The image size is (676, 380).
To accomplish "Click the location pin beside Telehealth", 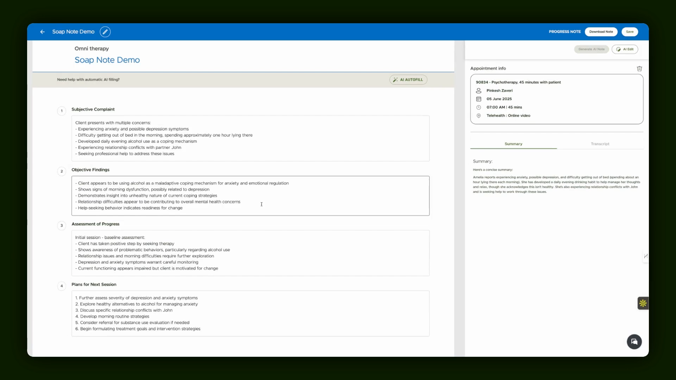I will tap(478, 116).
